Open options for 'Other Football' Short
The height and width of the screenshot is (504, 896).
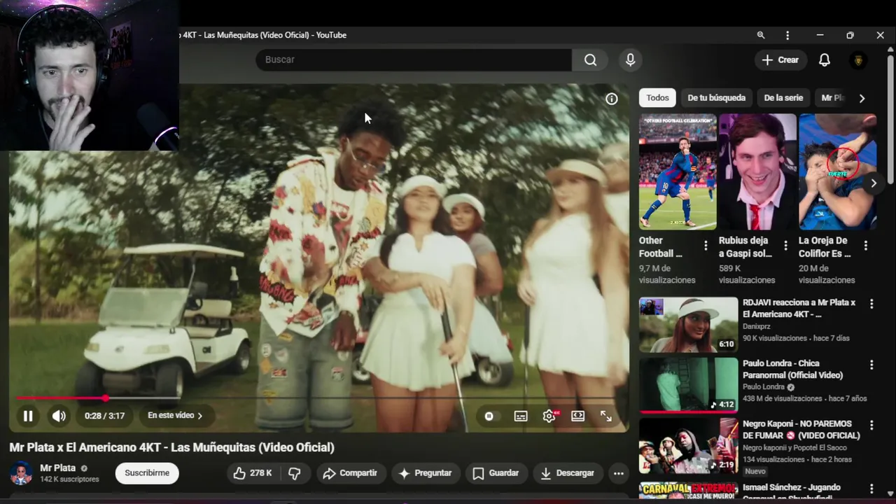[x=706, y=246]
